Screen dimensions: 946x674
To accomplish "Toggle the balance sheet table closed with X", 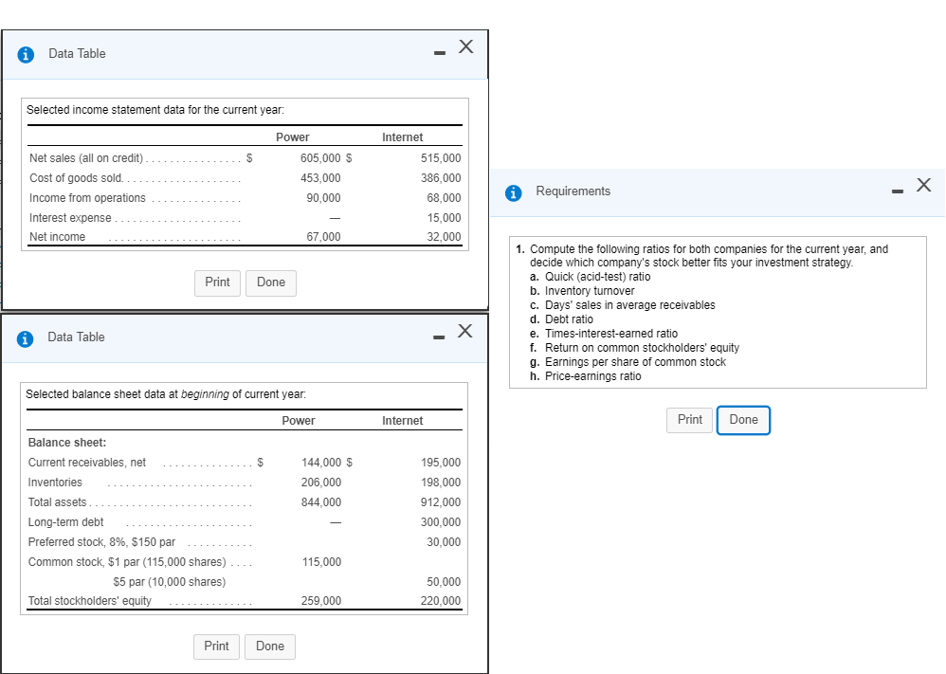I will coord(464,331).
